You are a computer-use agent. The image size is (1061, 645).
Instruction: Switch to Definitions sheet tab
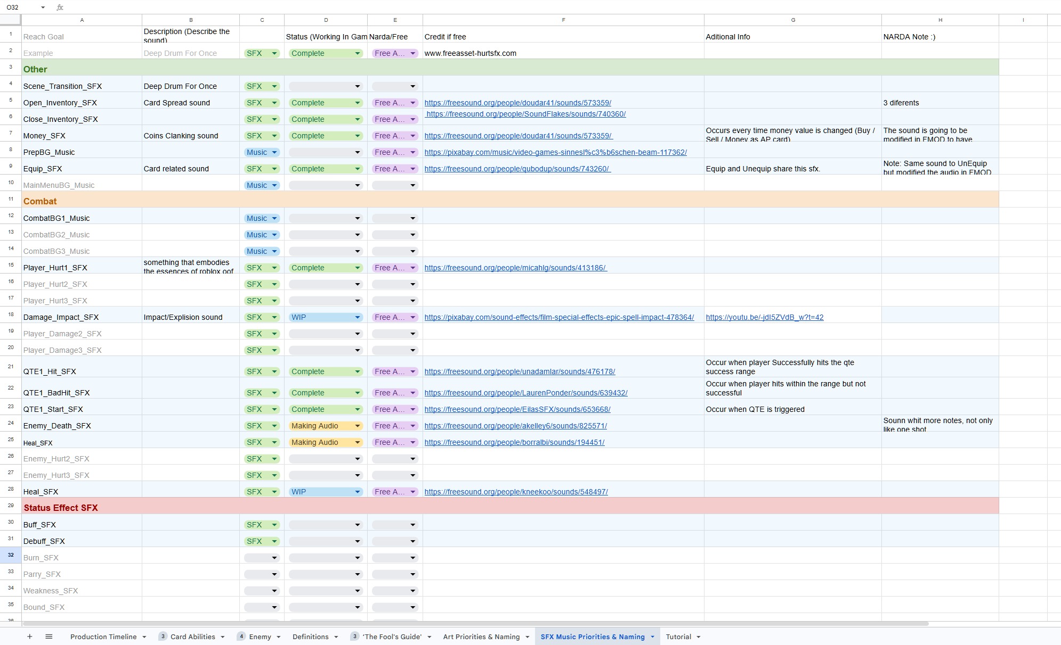[311, 636]
